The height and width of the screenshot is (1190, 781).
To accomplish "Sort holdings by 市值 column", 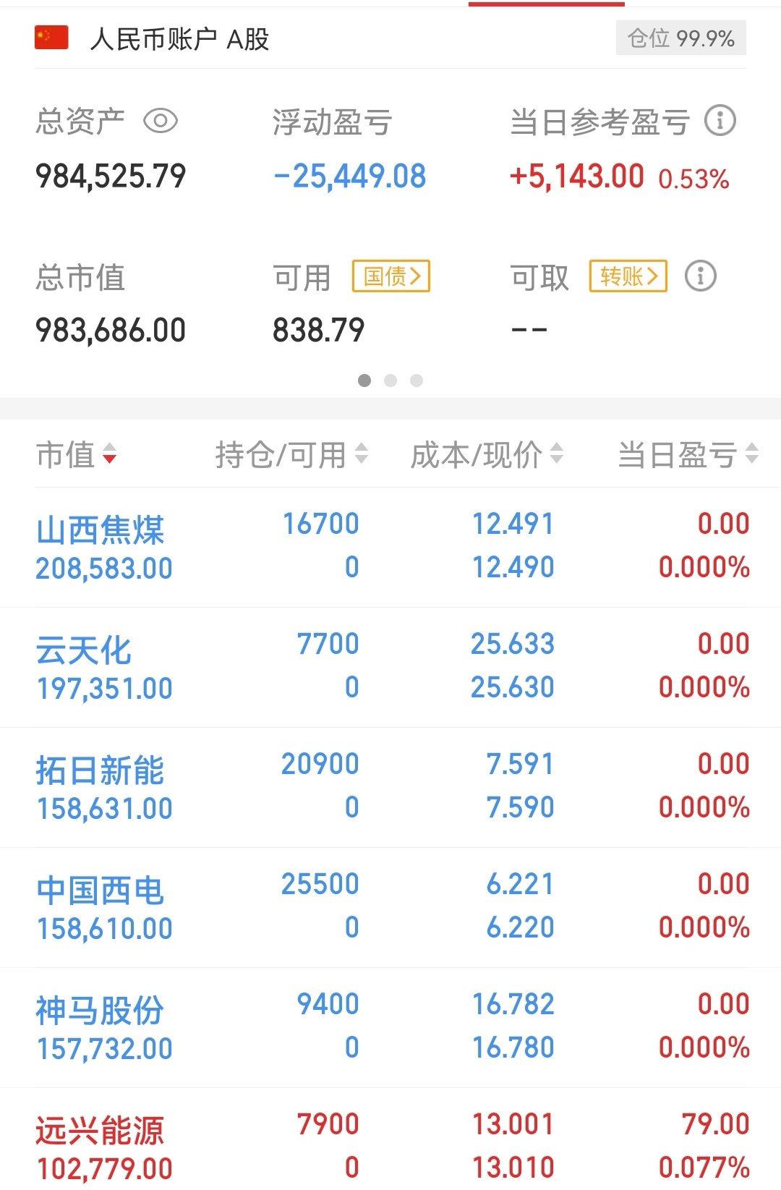I will tap(77, 455).
